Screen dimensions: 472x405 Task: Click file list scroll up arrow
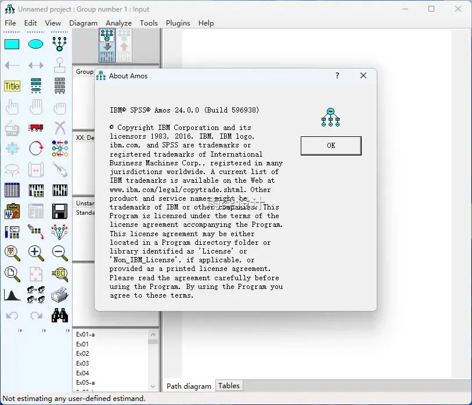153,335
